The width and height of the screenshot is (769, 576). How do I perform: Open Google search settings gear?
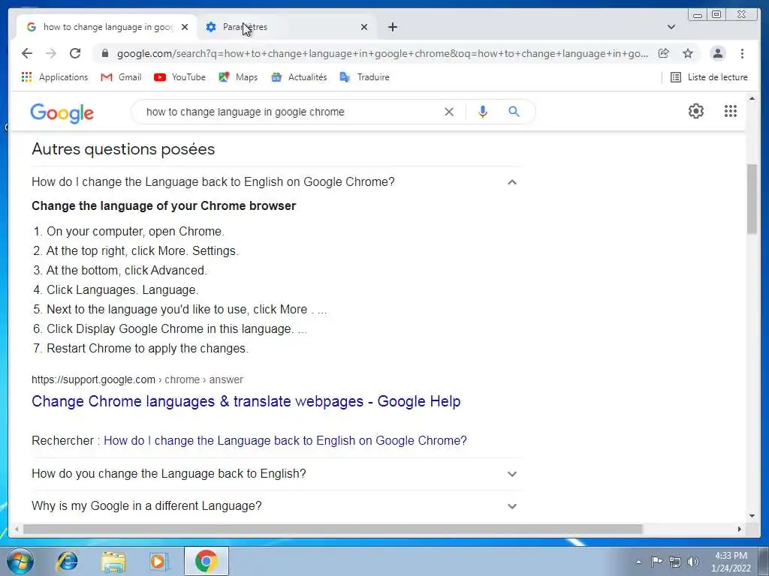pyautogui.click(x=696, y=111)
